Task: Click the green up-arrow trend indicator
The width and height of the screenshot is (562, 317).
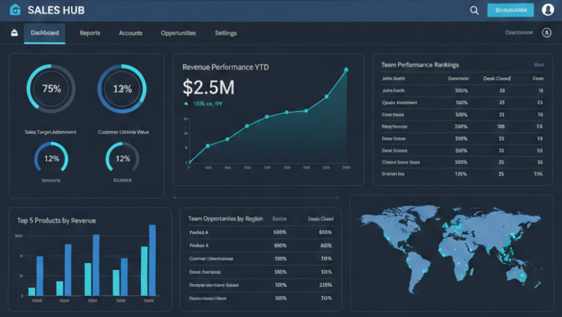Action: (187, 104)
